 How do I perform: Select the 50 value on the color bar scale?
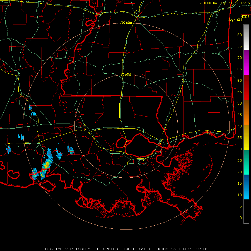(240, 103)
